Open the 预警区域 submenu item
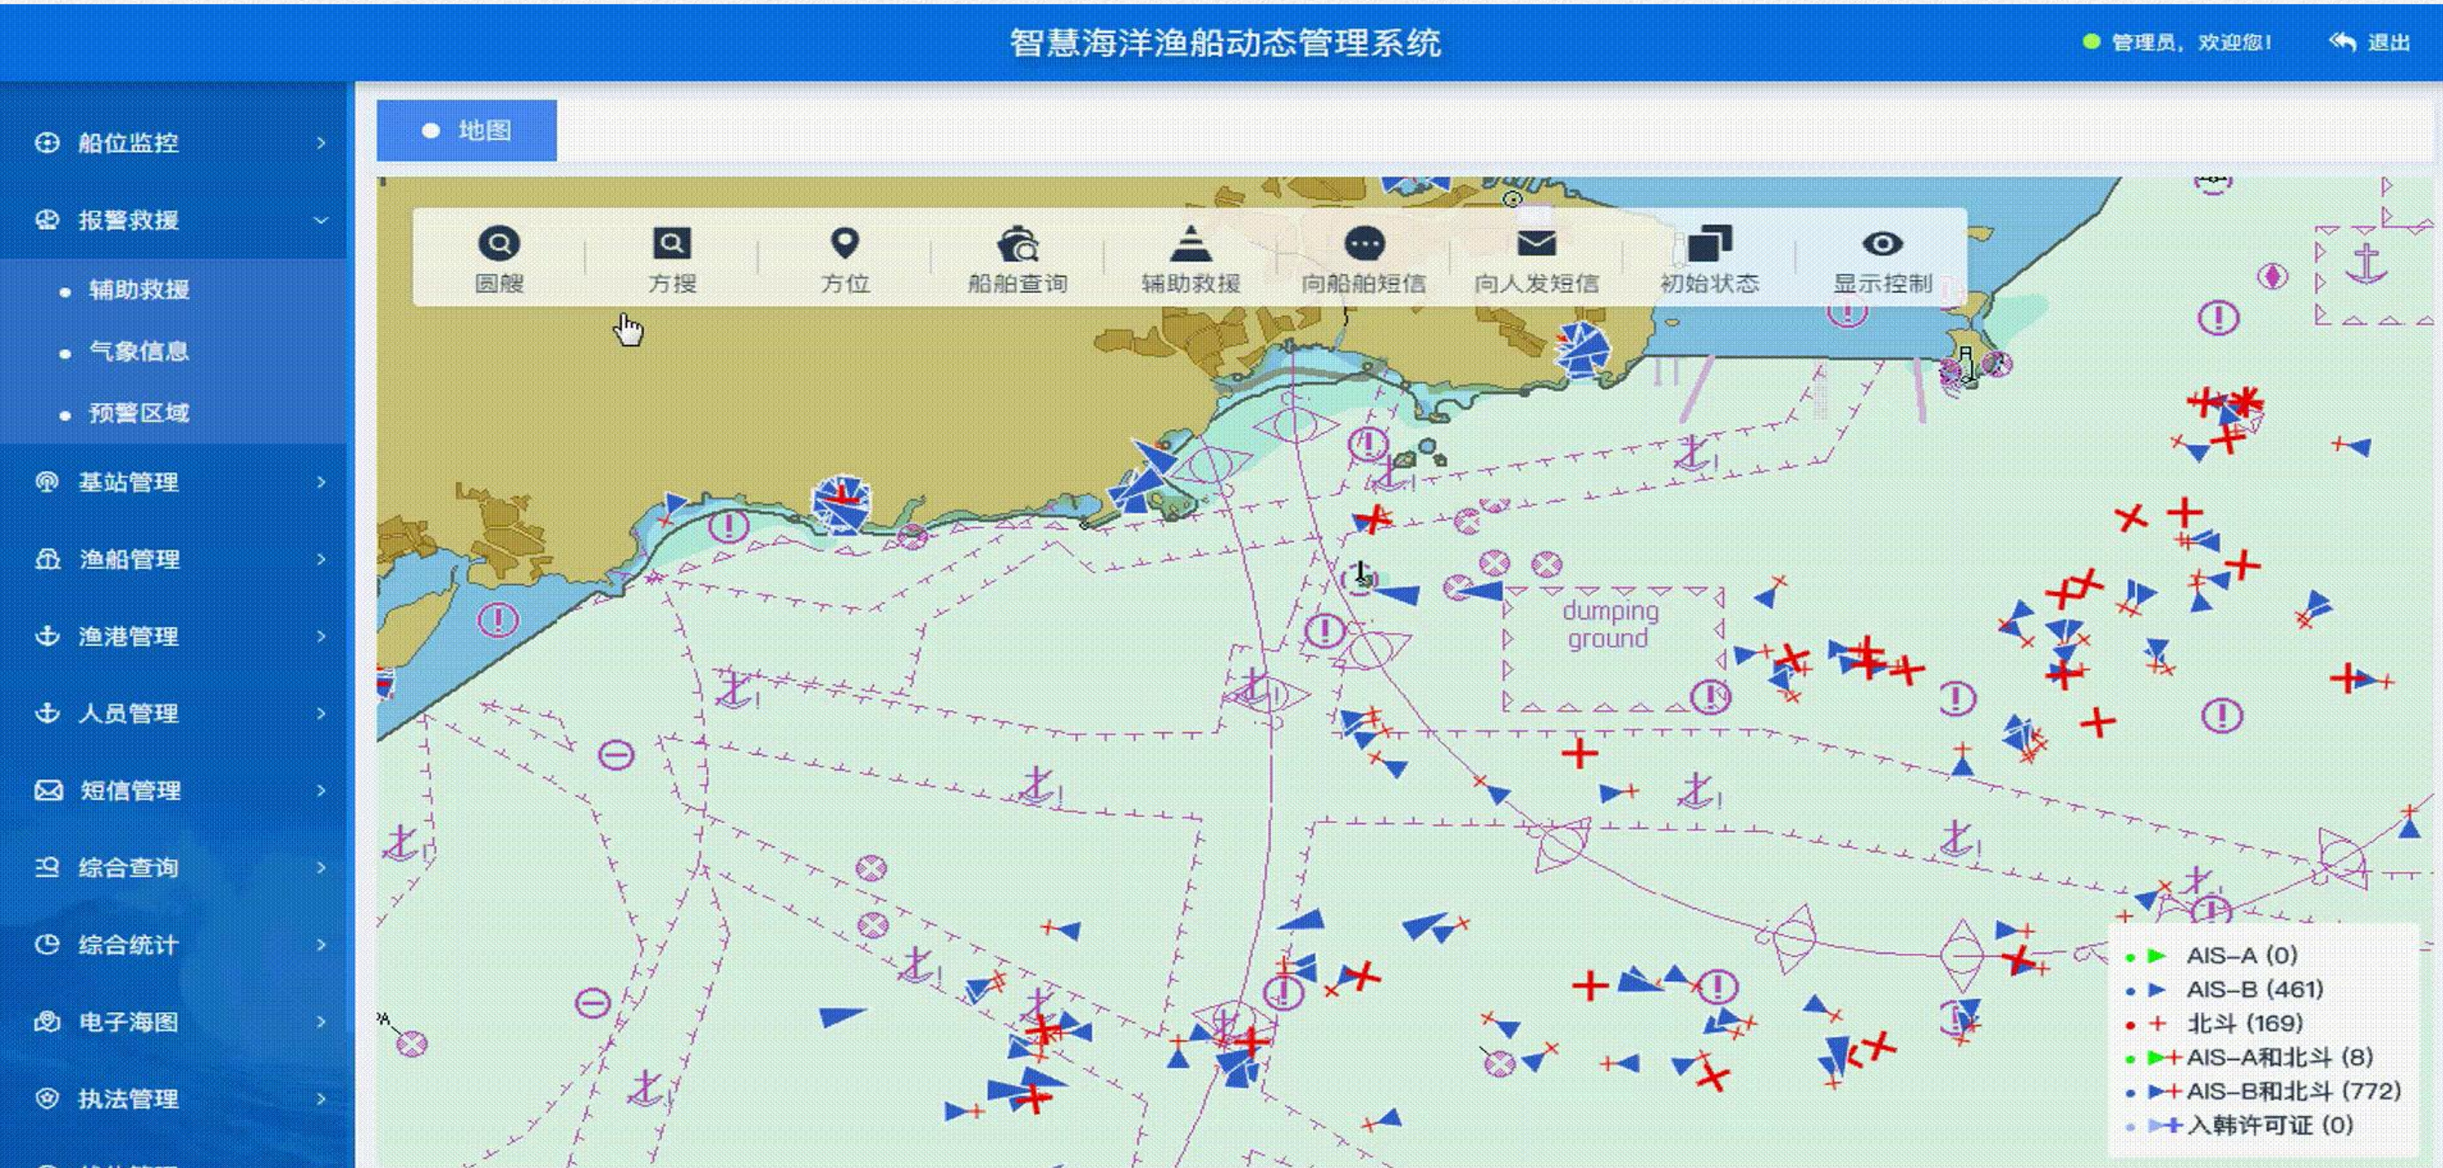Image resolution: width=2443 pixels, height=1168 pixels. click(139, 412)
